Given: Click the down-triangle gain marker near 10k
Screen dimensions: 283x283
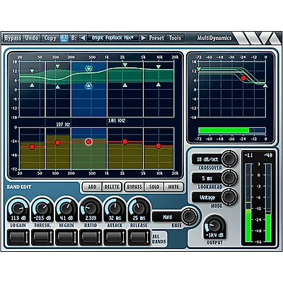Looking at the screenshot, I should 158,67.
